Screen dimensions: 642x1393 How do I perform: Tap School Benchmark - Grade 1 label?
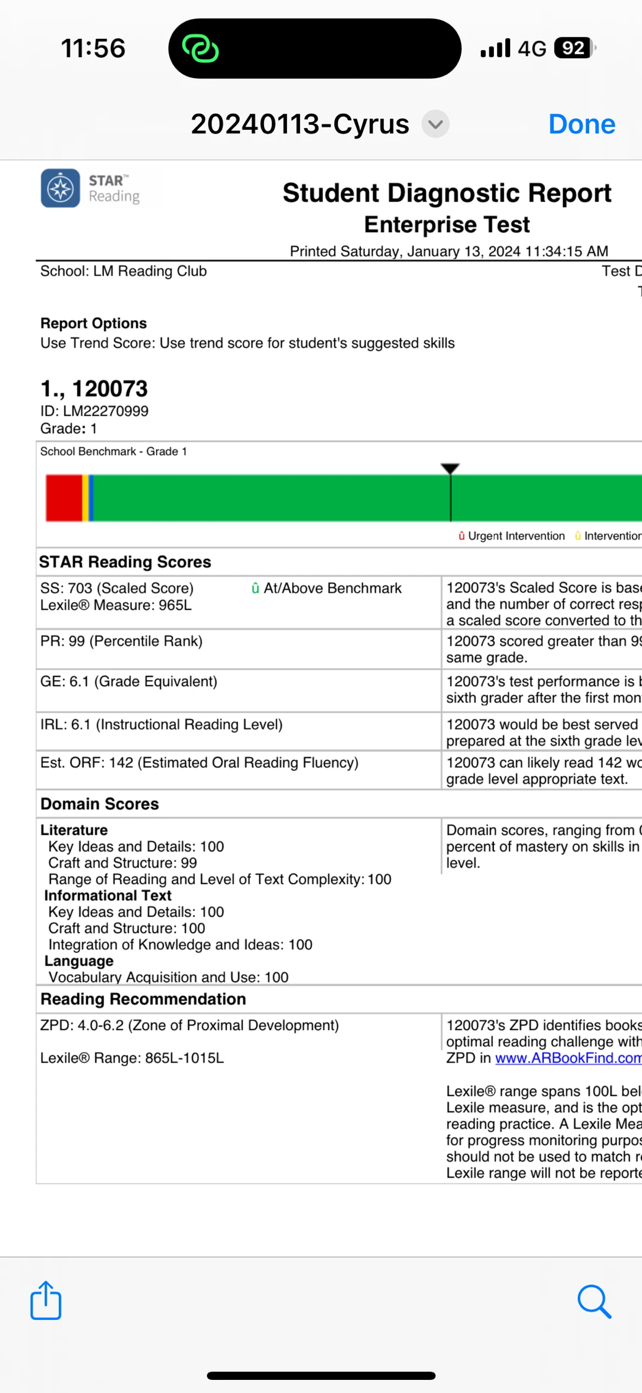point(114,452)
